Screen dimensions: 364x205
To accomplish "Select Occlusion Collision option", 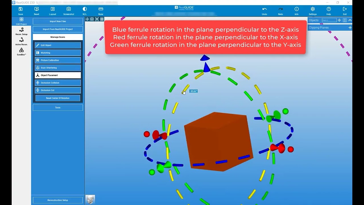I will pos(58,83).
